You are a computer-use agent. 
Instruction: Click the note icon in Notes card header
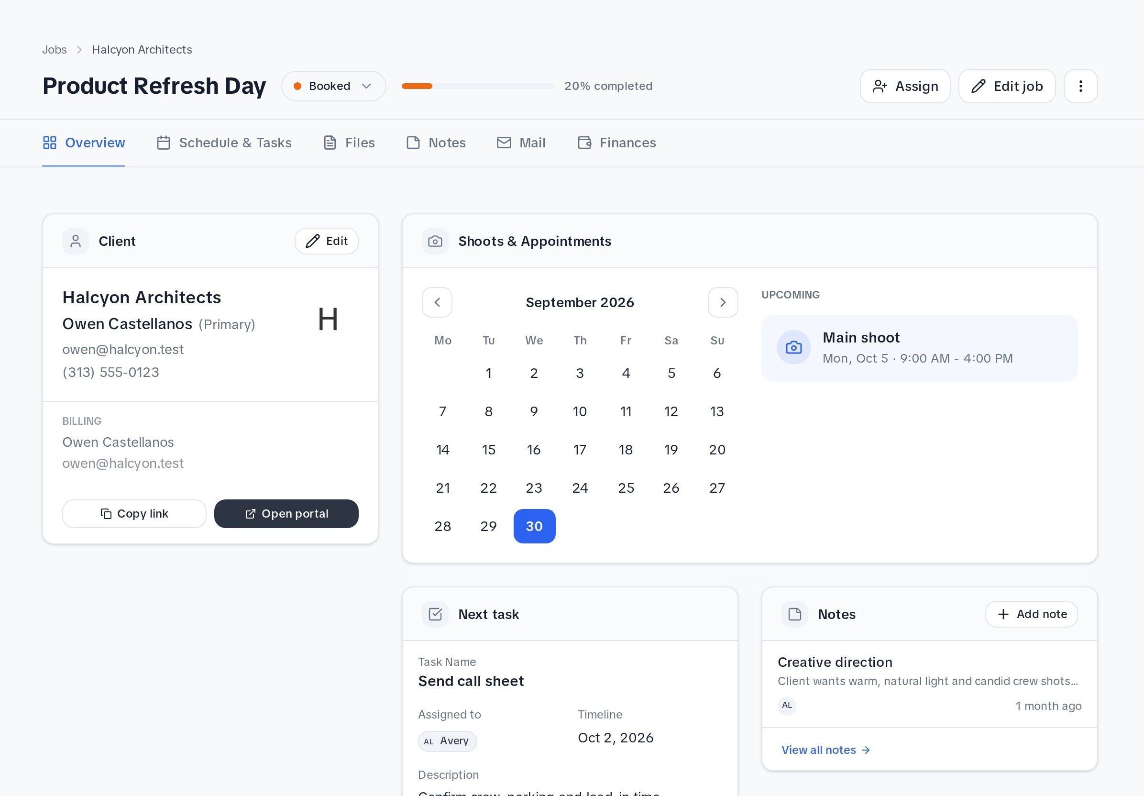(x=795, y=614)
